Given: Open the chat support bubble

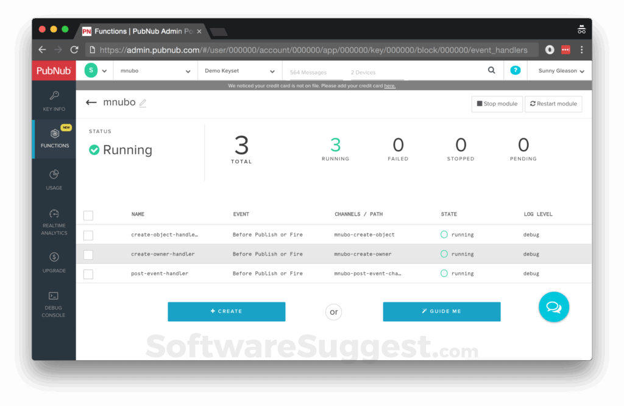Looking at the screenshot, I should coord(553,307).
